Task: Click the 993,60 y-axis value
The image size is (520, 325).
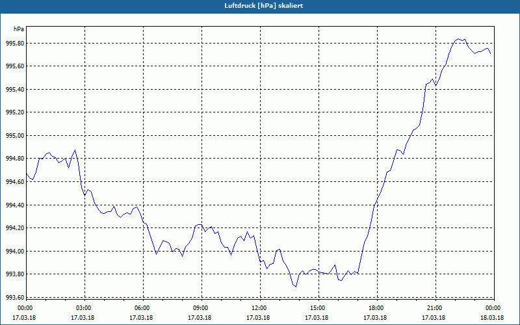Action: [x=15, y=297]
